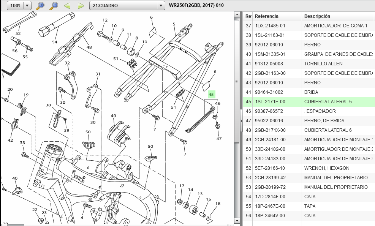Screen dimensions: 375x226
Task: Click the splitter collapse arrow beside parts table
Action: [241, 121]
